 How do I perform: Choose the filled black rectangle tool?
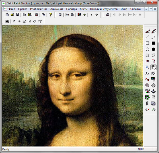[x=153, y=43]
